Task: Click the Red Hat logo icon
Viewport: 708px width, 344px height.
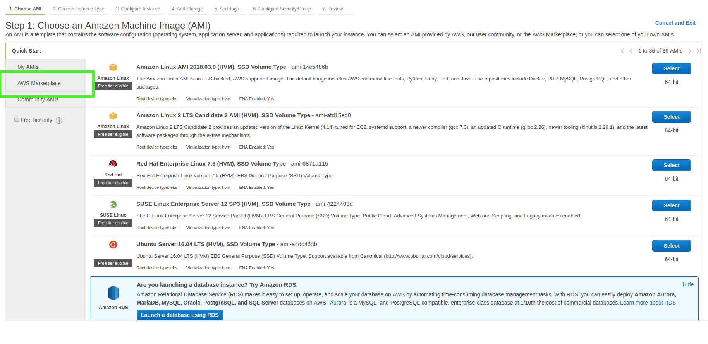Action: pyautogui.click(x=113, y=164)
